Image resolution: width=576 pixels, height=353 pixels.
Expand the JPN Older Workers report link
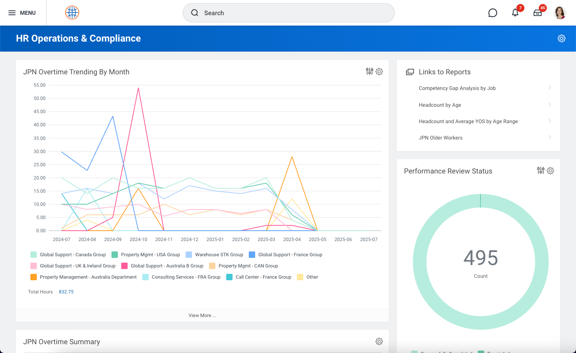coord(550,137)
